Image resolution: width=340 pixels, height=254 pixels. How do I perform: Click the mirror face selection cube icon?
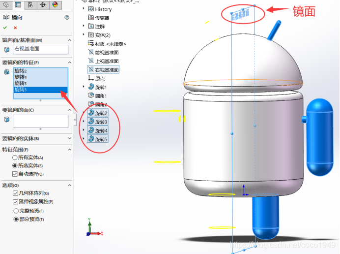pyautogui.click(x=7, y=50)
